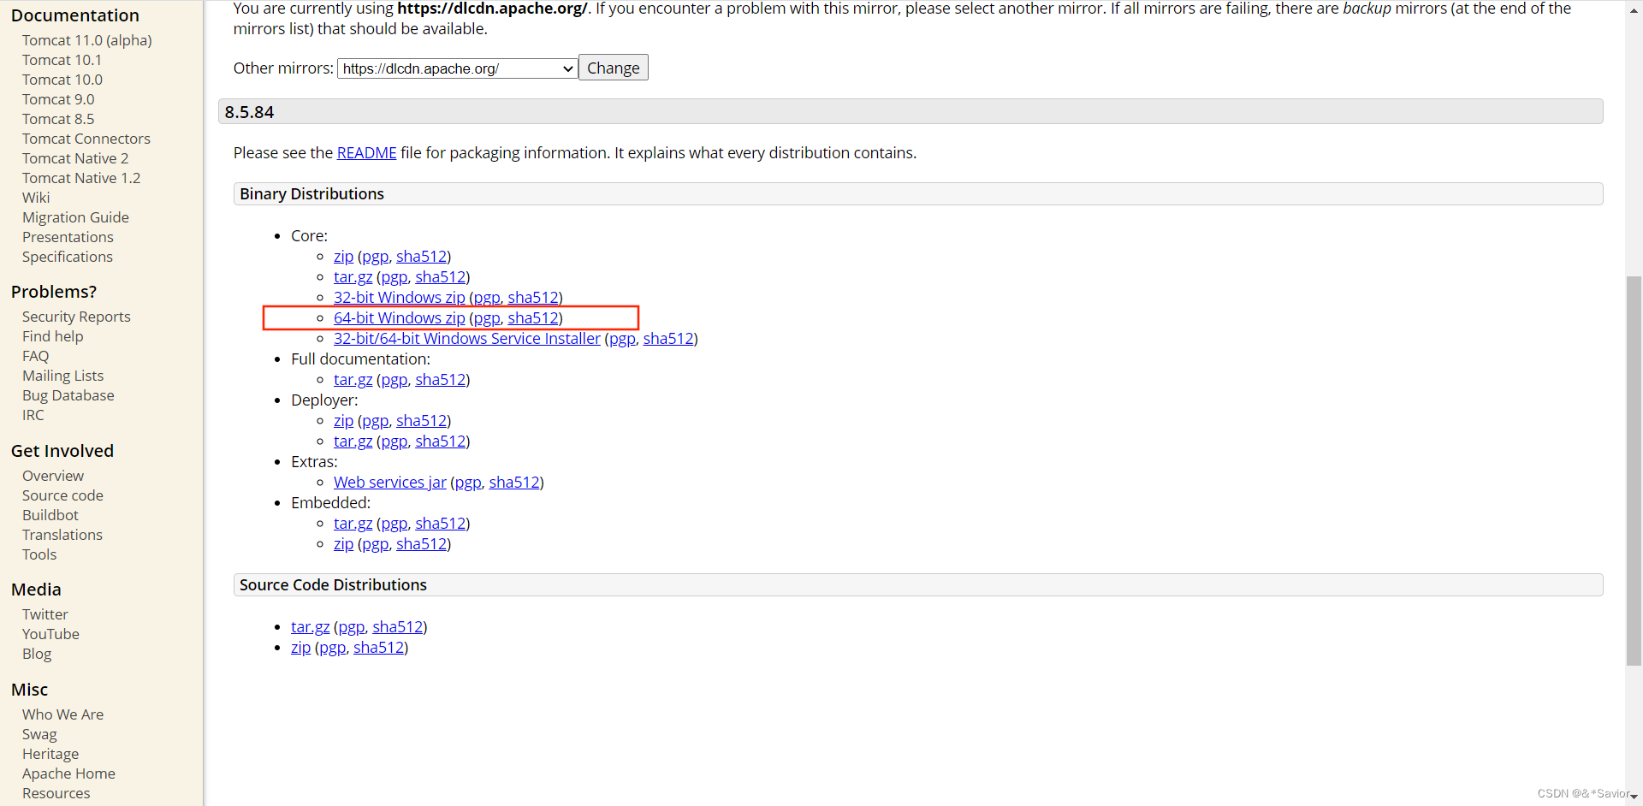
Task: Click the Change mirror button
Action: tap(613, 68)
